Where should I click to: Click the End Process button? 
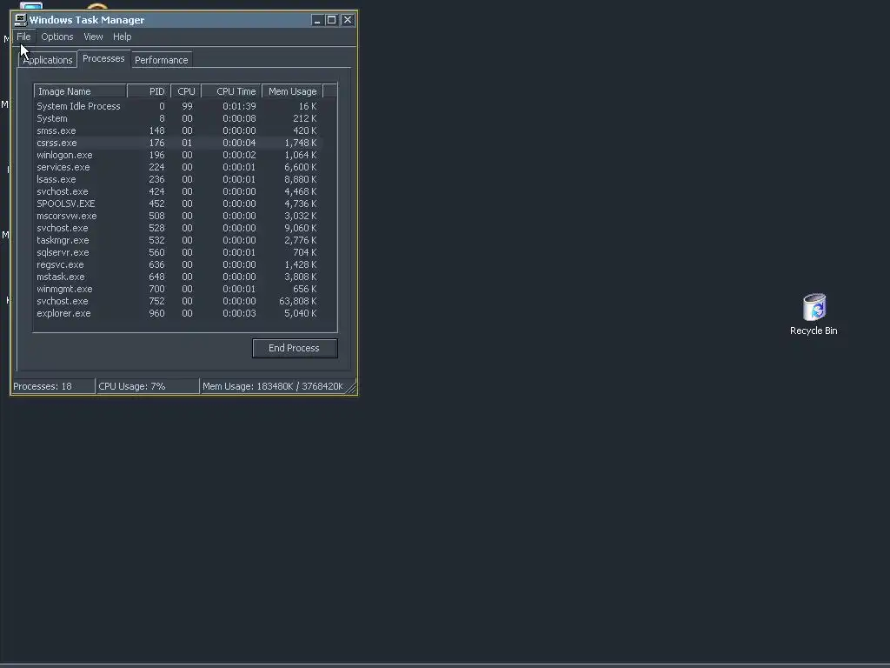pos(295,348)
